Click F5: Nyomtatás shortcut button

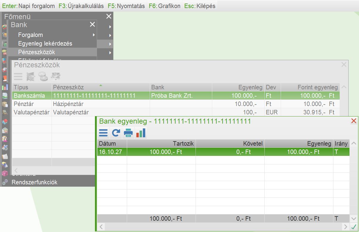tap(126, 6)
